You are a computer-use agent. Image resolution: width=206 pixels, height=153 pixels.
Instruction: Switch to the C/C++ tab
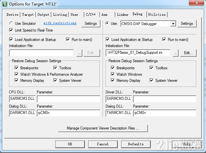(91, 14)
